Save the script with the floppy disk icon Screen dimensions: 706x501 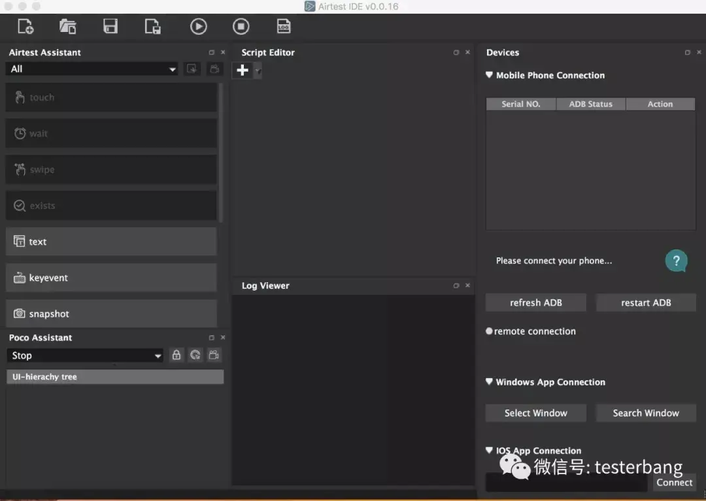[110, 26]
